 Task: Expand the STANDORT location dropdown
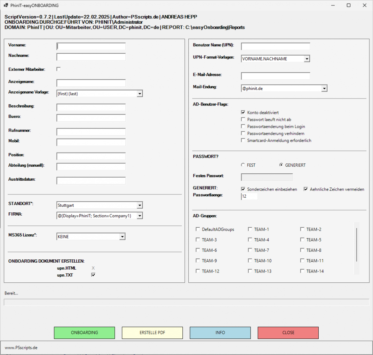[x=139, y=205]
